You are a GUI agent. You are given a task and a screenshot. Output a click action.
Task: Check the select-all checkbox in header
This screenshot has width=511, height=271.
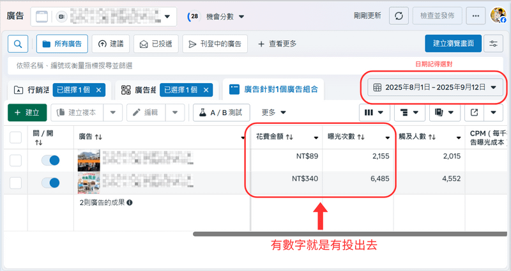pos(16,137)
